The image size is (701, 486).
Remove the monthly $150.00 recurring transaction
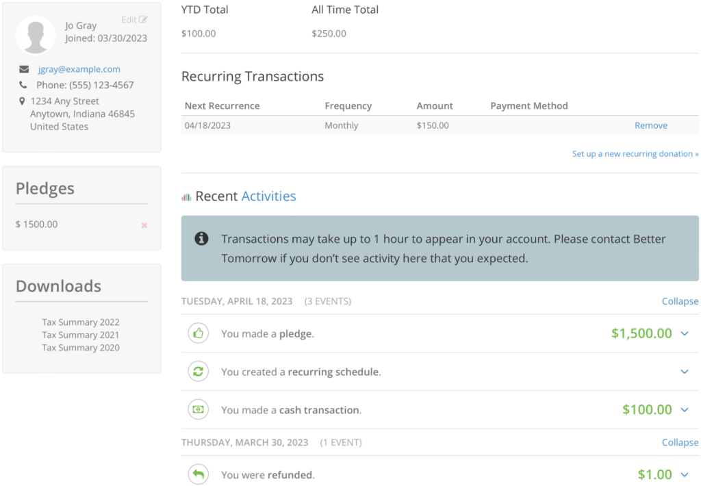651,126
